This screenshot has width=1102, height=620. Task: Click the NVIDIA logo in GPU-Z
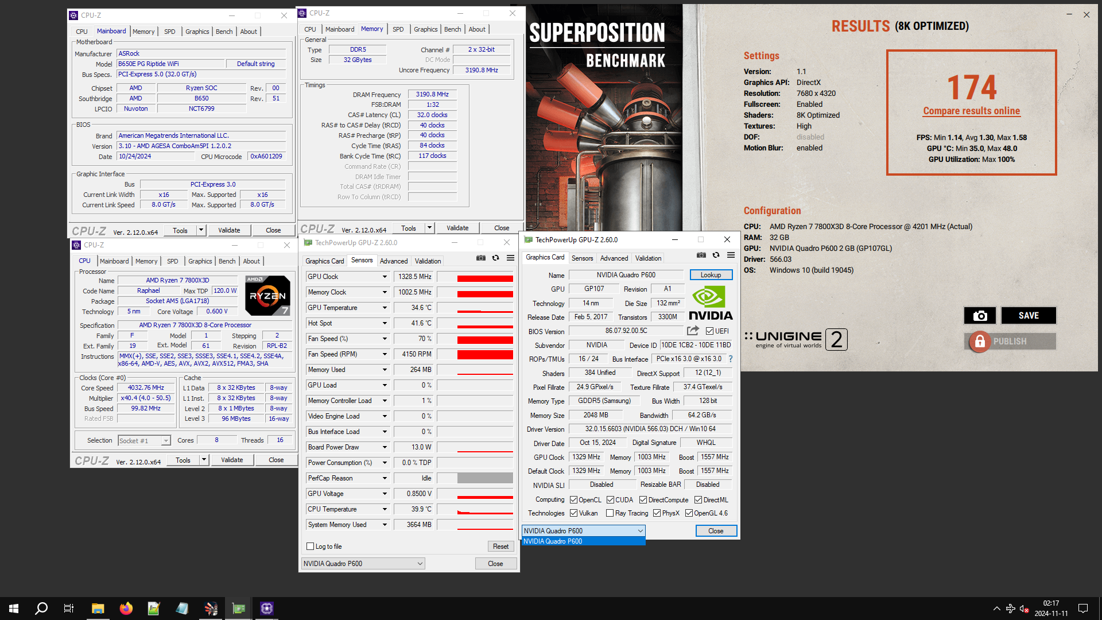point(711,303)
